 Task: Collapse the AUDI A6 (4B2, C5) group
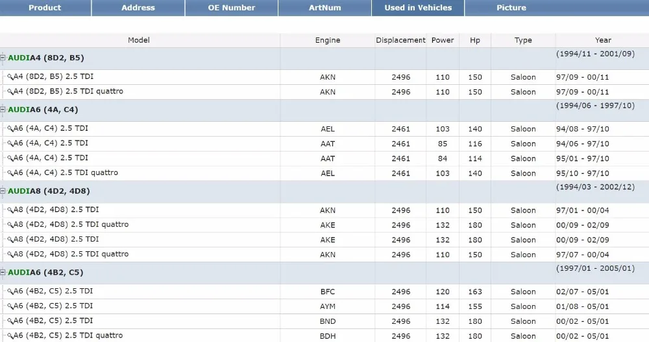[3, 273]
